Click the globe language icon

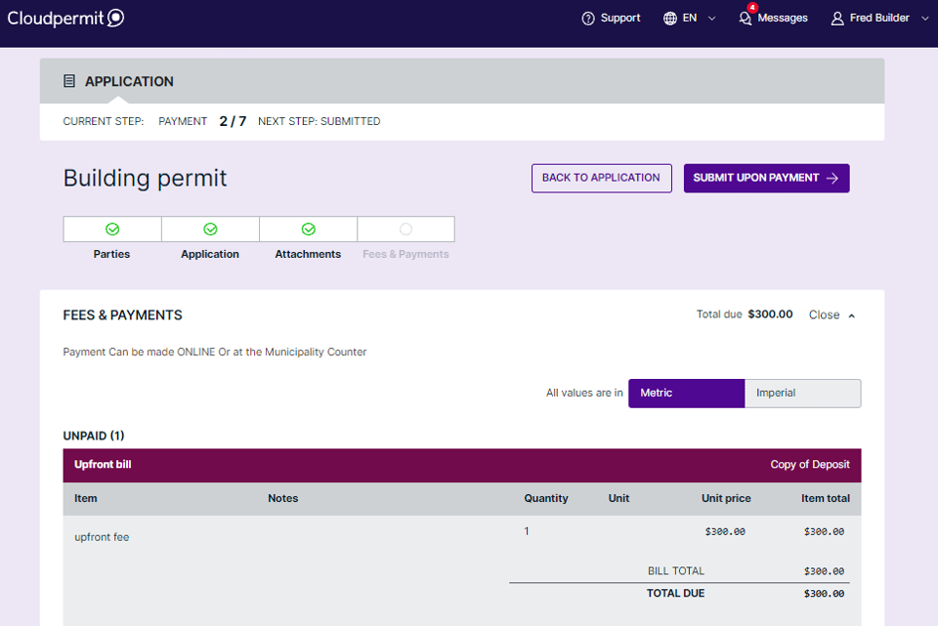[x=669, y=18]
